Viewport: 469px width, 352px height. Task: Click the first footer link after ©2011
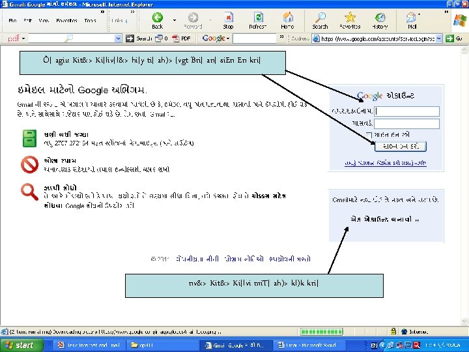[198, 259]
